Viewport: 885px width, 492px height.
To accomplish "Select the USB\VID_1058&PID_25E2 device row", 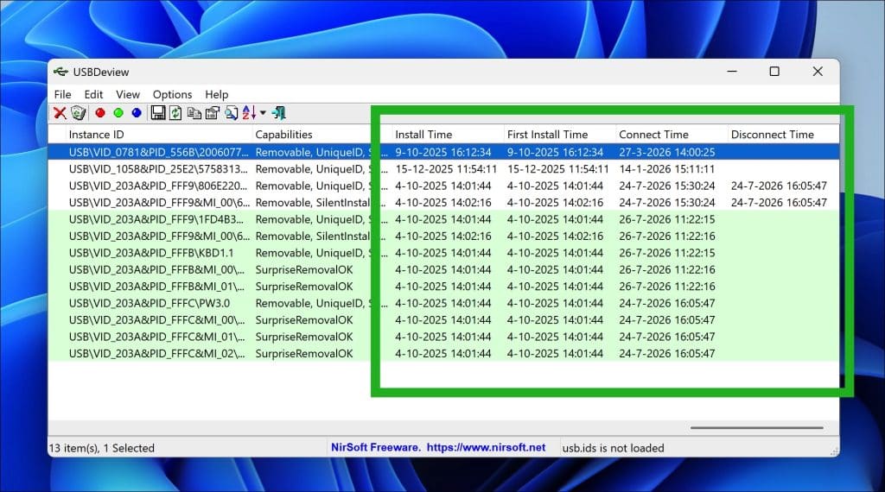I will 443,169.
